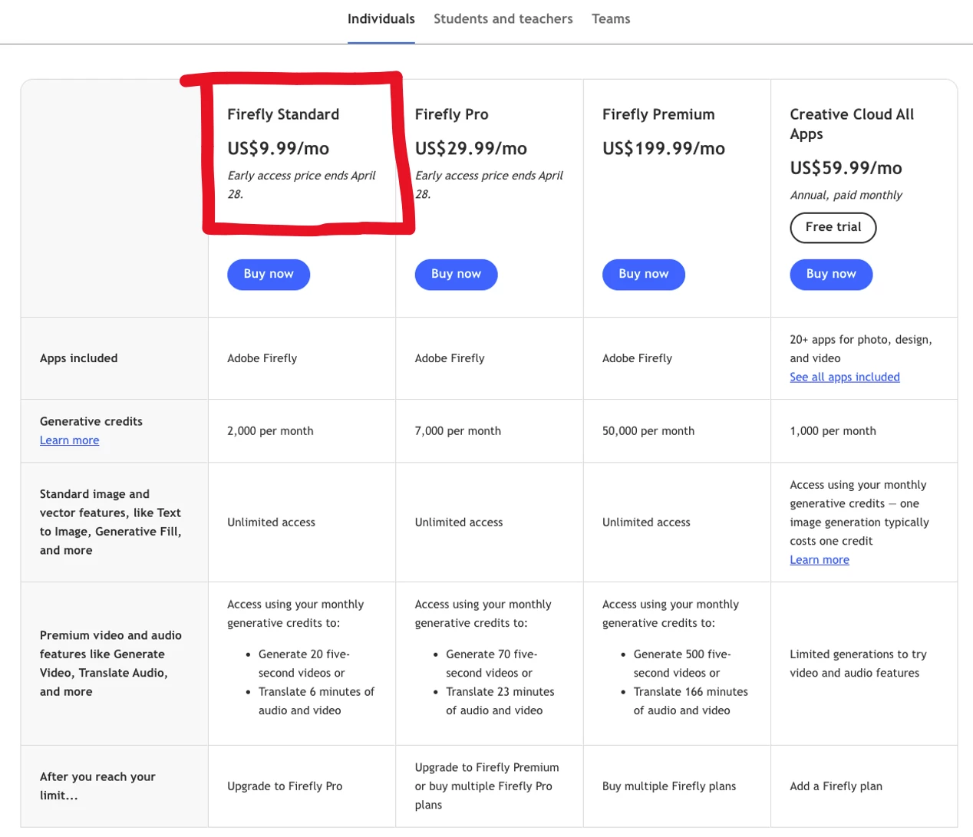This screenshot has height=837, width=973.
Task: Click the 1,000 per month cell
Action: point(833,431)
